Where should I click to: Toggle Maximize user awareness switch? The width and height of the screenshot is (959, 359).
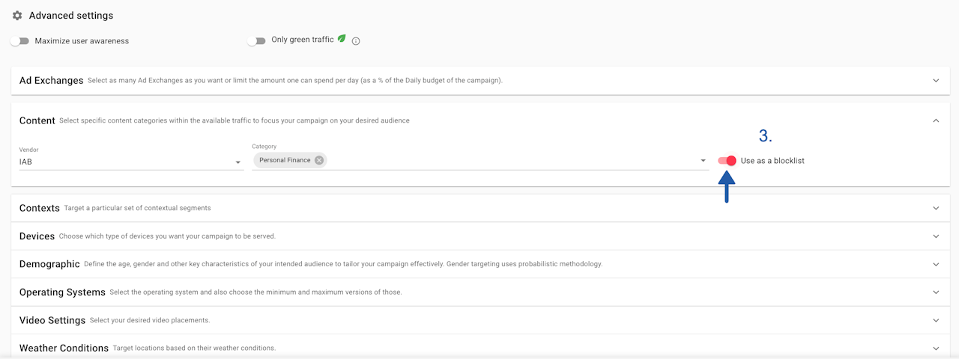(x=19, y=41)
